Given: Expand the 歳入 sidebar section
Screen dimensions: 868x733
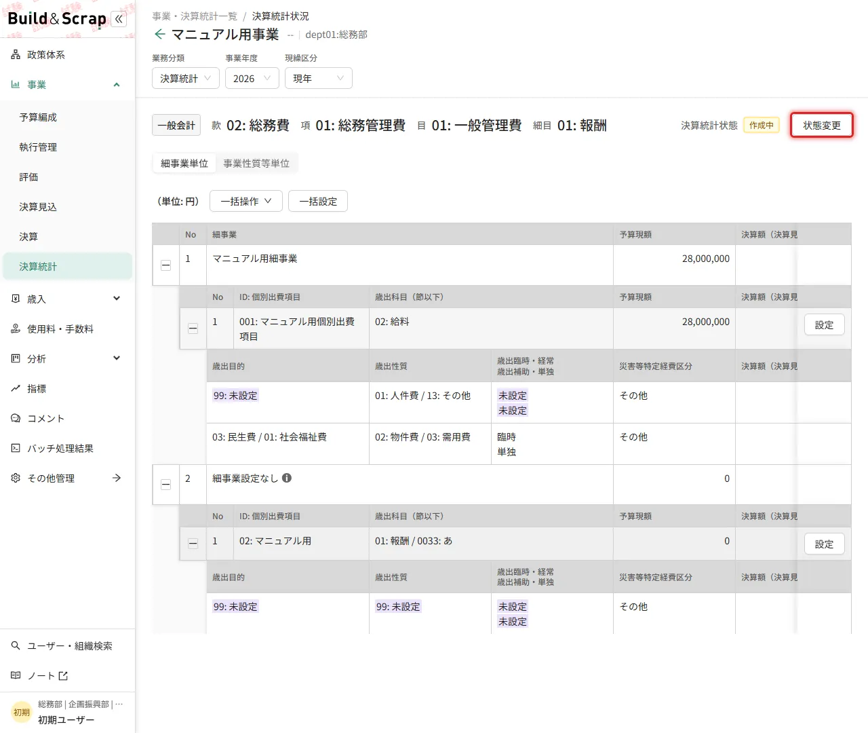Looking at the screenshot, I should (x=67, y=299).
